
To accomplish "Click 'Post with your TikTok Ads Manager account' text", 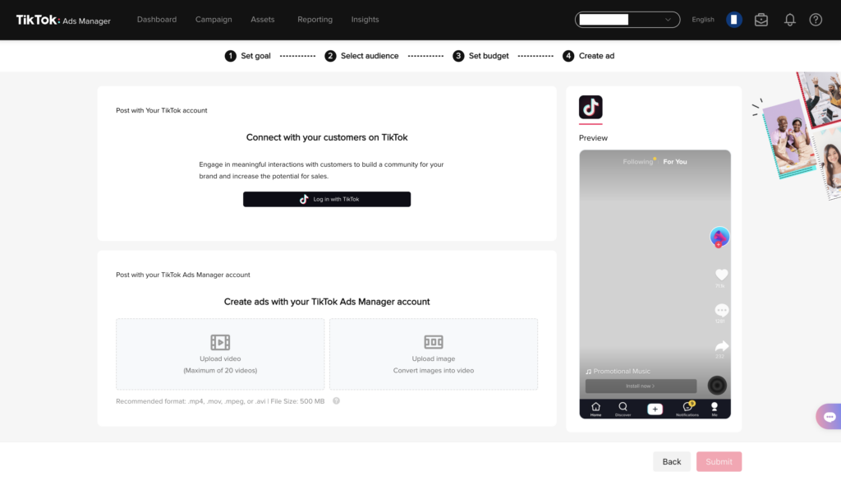I will [183, 275].
